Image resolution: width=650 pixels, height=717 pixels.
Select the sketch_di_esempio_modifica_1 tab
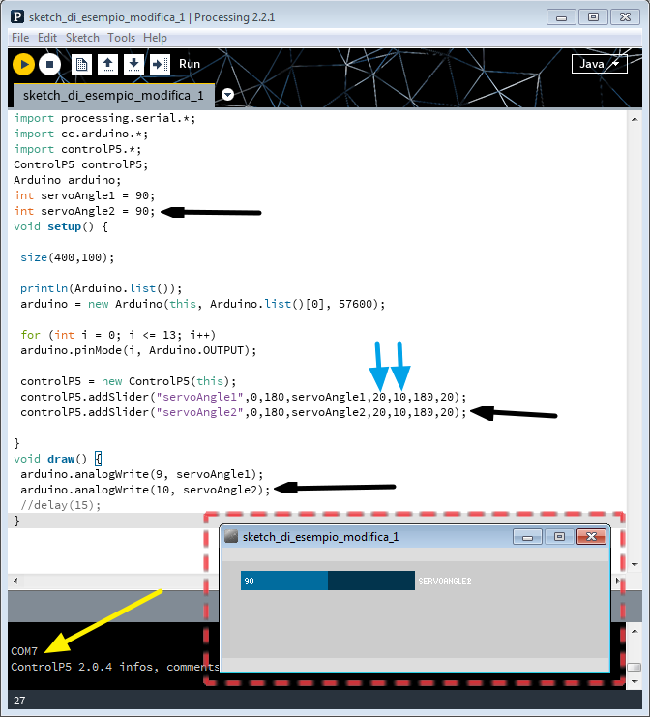[x=113, y=96]
